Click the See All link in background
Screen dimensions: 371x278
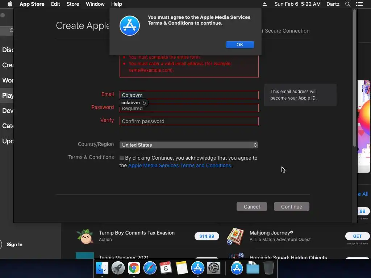click(363, 194)
